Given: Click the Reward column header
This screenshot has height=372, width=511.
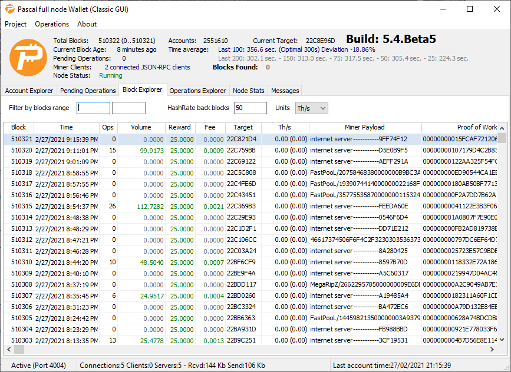Looking at the screenshot, I should pyautogui.click(x=180, y=127).
